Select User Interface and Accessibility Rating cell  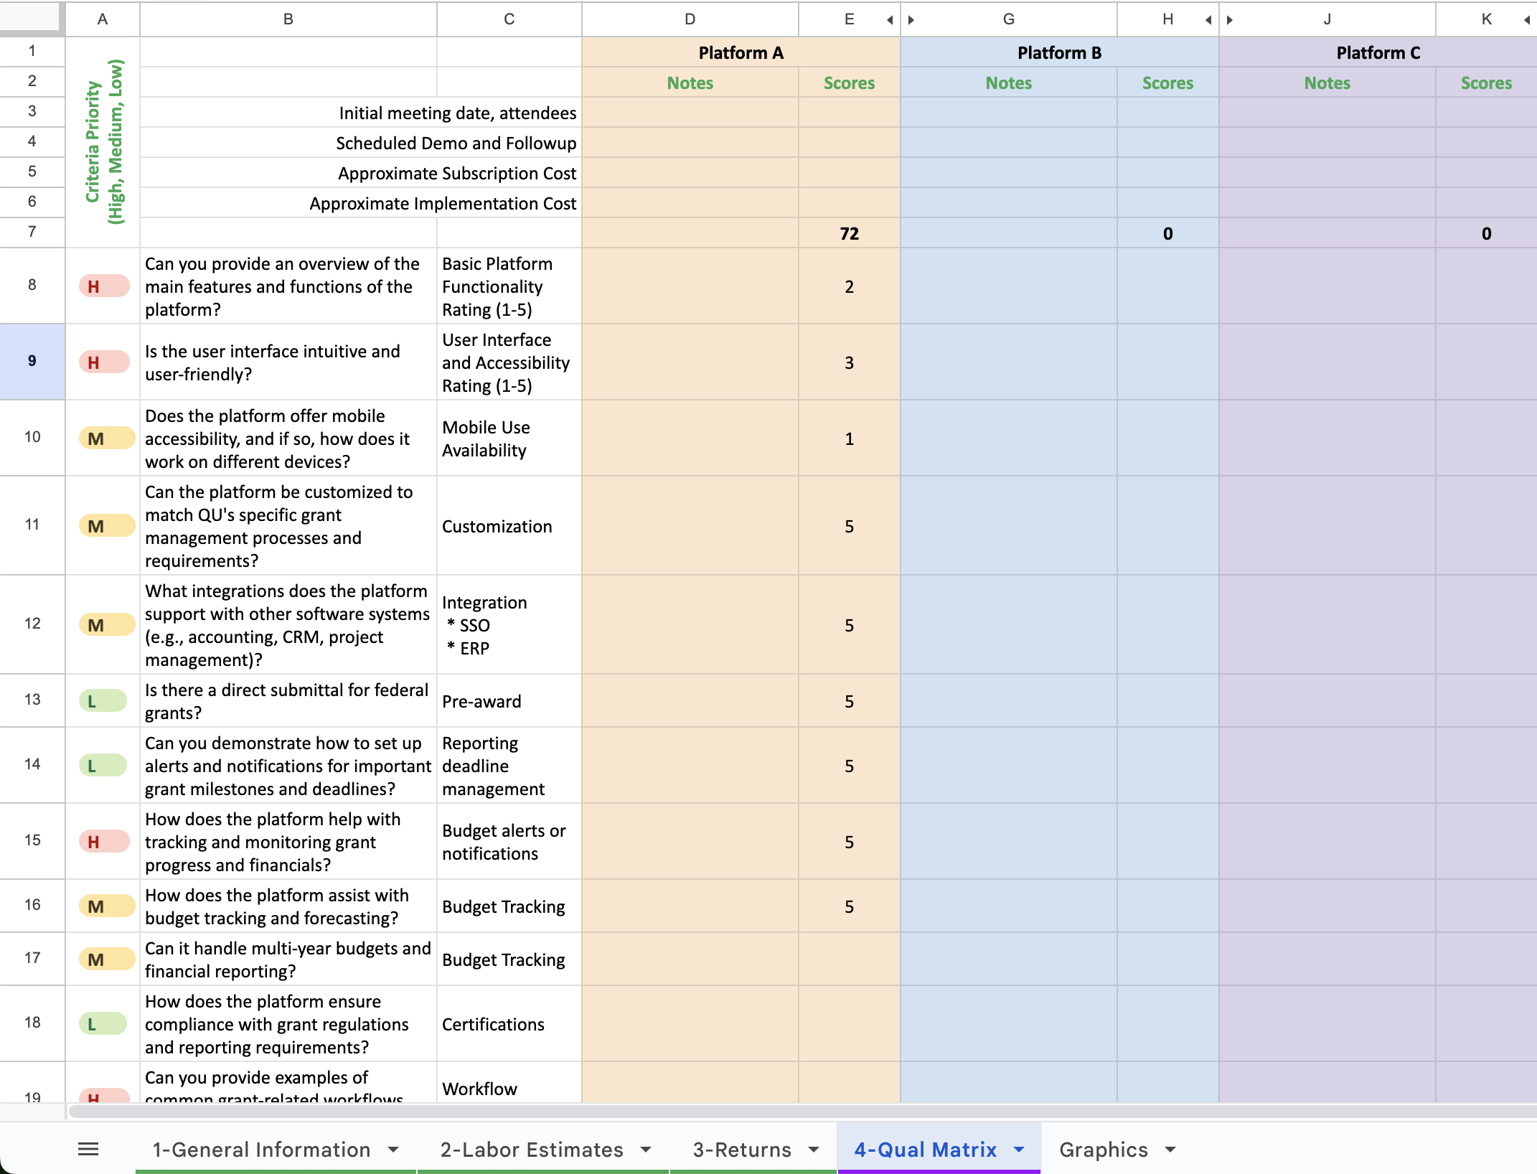coord(509,362)
